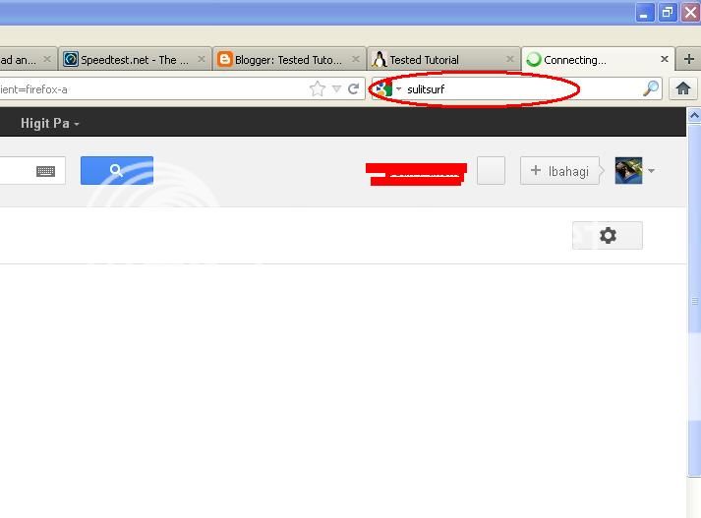Screen dimensions: 701x518
Task: Click the blue Google search button
Action: pyautogui.click(x=117, y=170)
